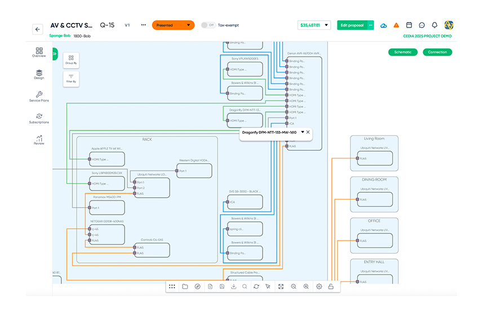Toggle the Tax-exempt switch
This screenshot has width=479, height=309.
pyautogui.click(x=208, y=25)
